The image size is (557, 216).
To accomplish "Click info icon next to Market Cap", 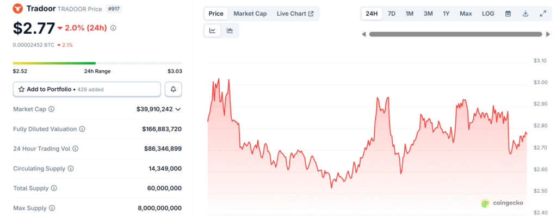I will point(52,109).
